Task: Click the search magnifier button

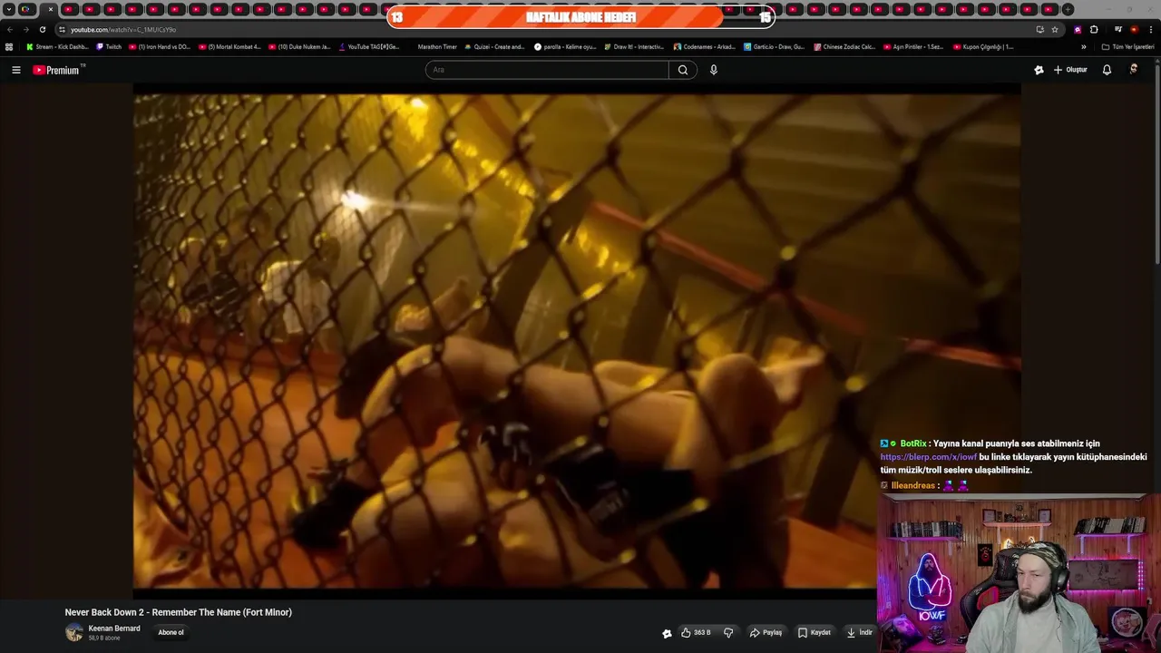Action: point(683,70)
